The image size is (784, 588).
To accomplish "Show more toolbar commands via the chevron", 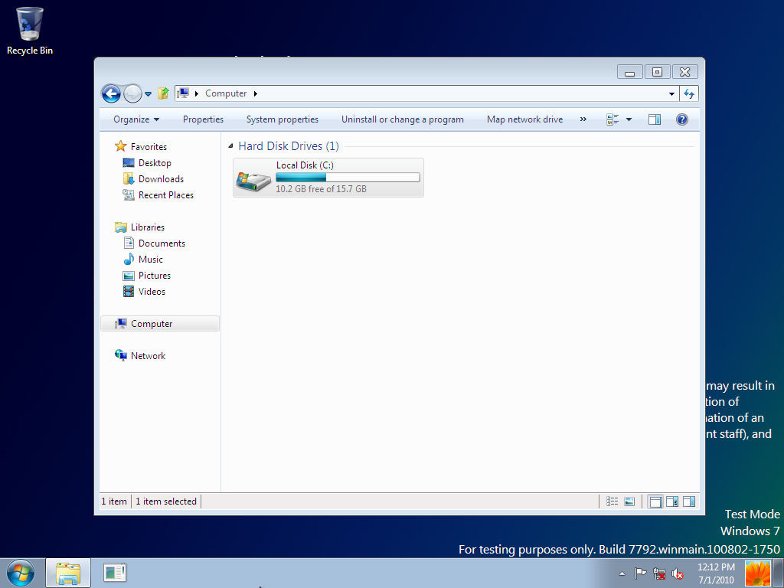I will (583, 119).
